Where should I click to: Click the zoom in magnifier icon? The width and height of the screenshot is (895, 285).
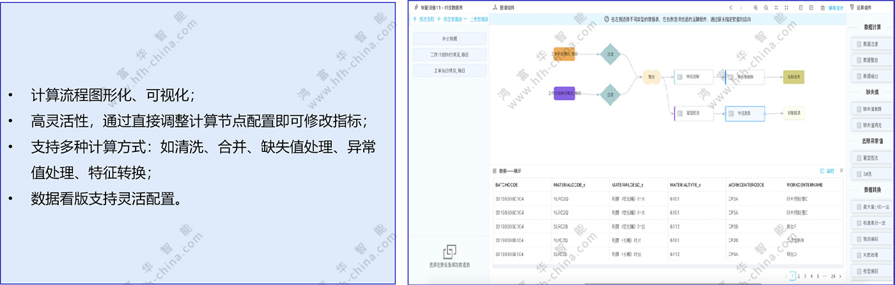[756, 8]
